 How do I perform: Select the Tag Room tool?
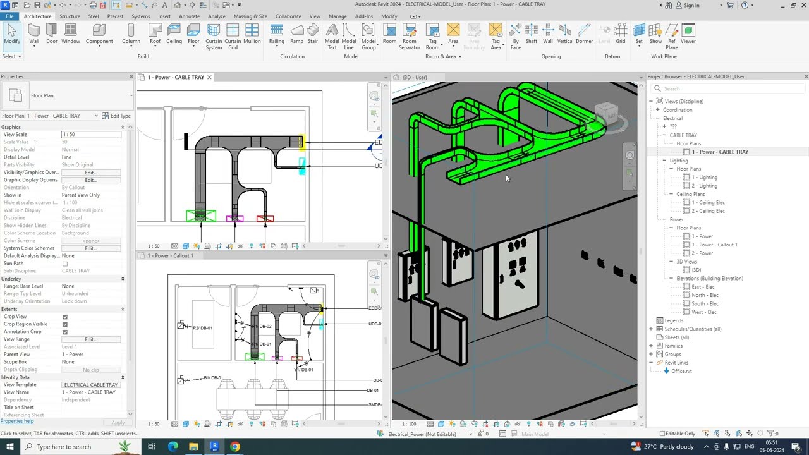pos(432,37)
